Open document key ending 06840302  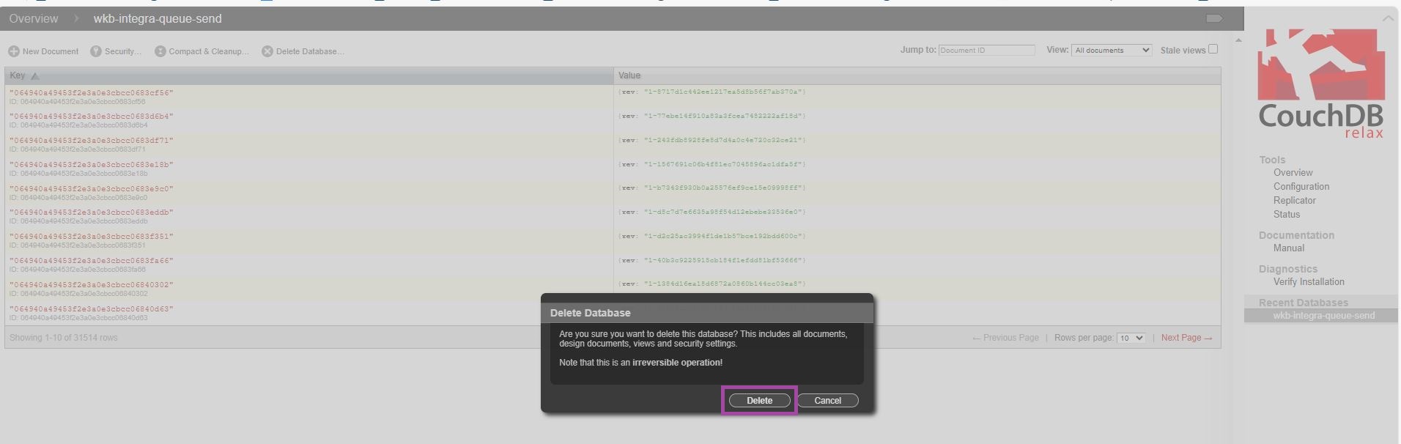tap(92, 285)
